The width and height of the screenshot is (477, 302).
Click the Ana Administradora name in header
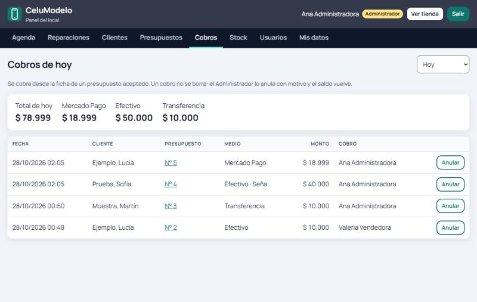coord(330,14)
